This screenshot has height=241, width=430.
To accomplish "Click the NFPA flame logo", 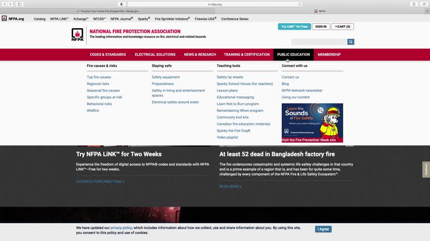I will point(77,34).
